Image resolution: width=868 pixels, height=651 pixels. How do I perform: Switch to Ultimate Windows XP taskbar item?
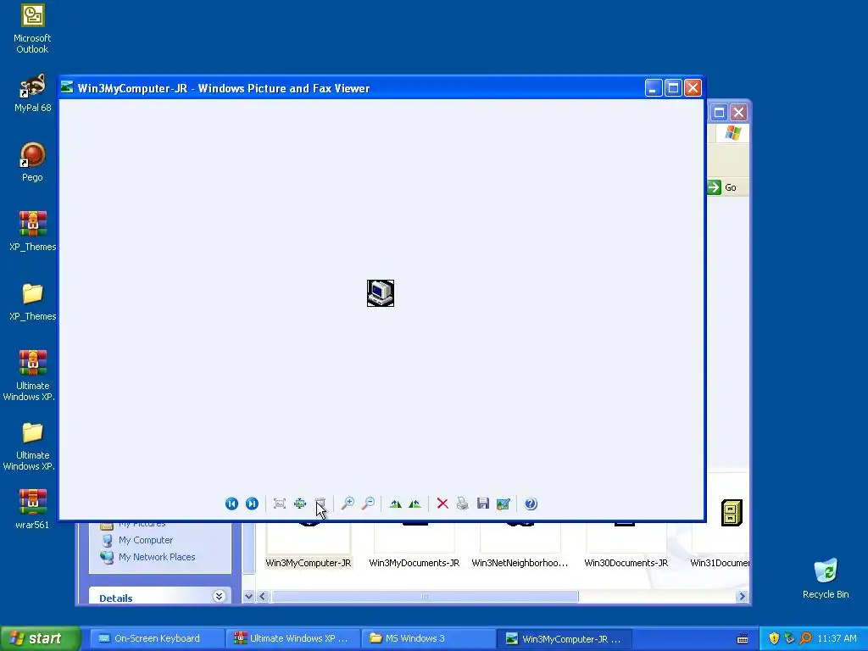coord(292,638)
